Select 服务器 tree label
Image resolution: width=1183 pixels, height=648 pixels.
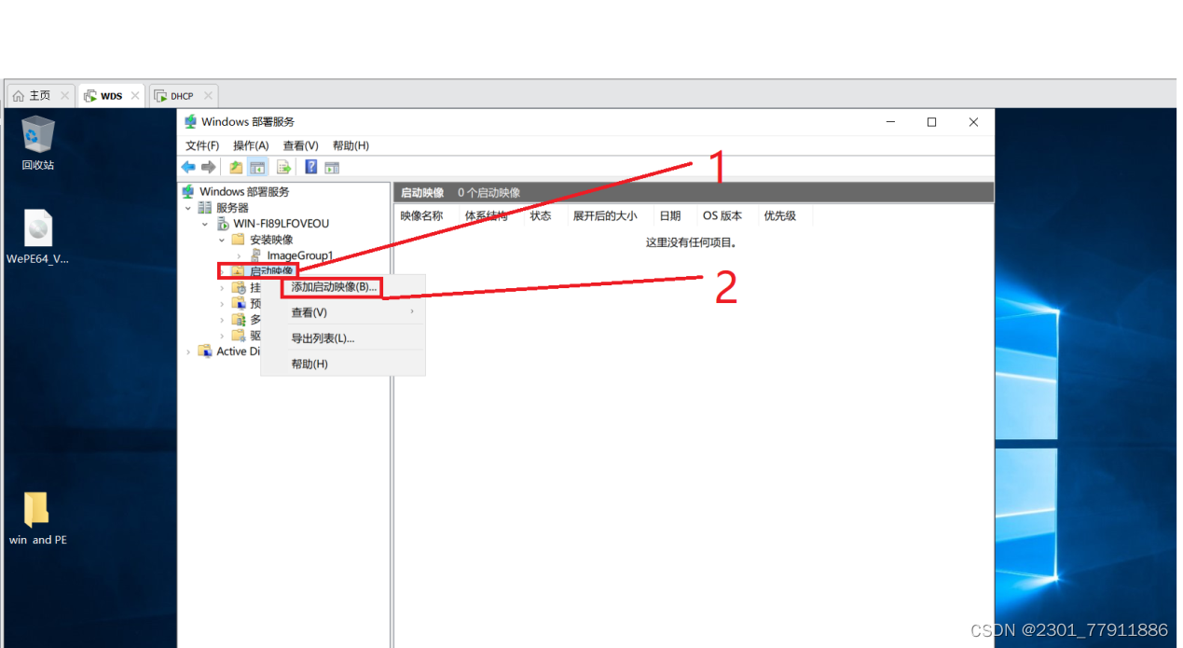point(233,208)
